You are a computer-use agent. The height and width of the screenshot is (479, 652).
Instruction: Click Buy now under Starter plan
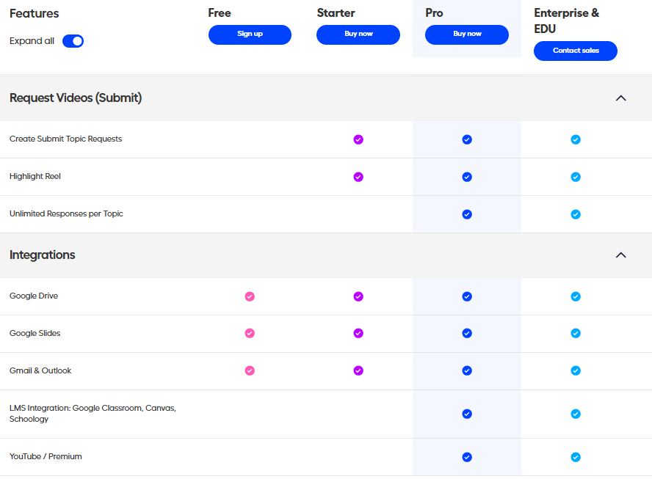pyautogui.click(x=358, y=34)
